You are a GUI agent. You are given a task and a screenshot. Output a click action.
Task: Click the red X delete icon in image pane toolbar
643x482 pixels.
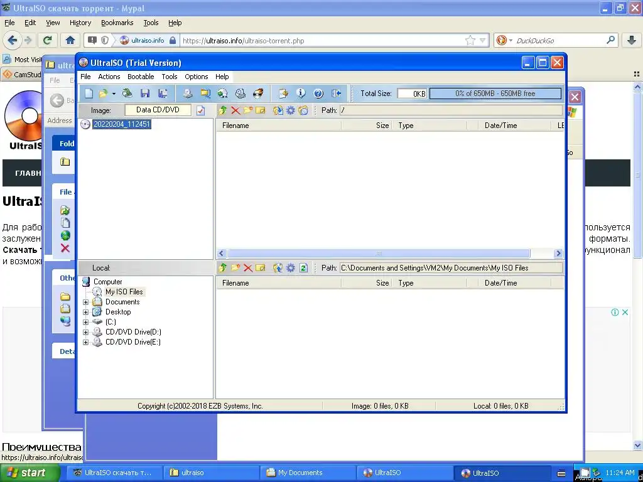[x=235, y=110]
